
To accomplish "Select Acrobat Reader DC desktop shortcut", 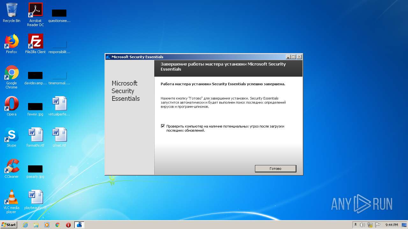I will 35,15.
